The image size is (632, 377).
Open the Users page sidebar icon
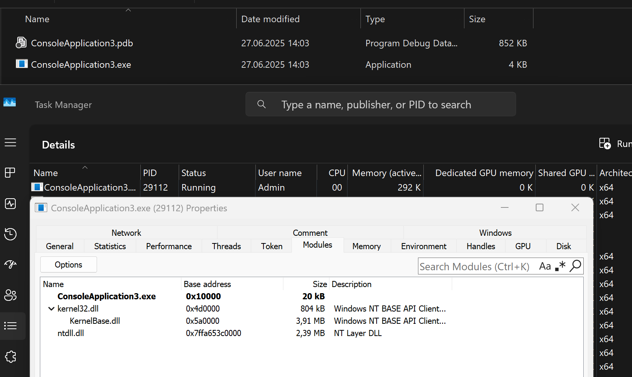click(x=10, y=295)
